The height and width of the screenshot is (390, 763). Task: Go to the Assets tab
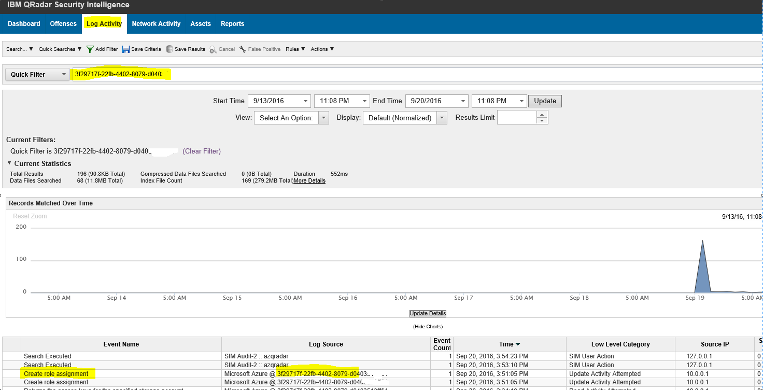[201, 24]
